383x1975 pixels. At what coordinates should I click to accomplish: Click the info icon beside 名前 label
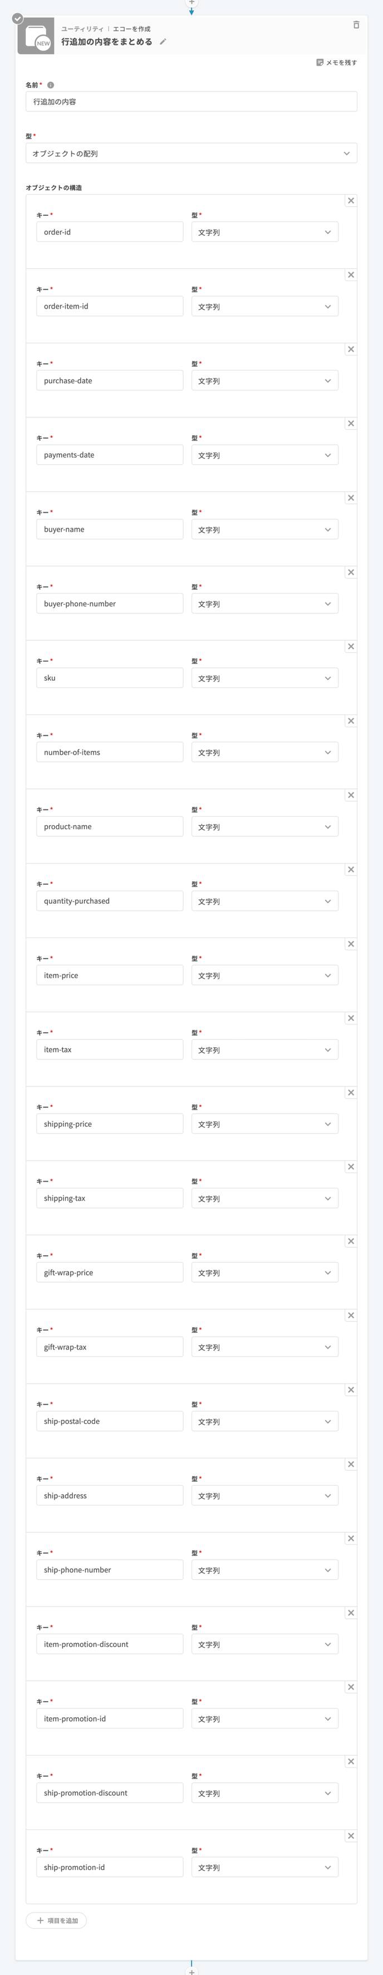pos(51,85)
